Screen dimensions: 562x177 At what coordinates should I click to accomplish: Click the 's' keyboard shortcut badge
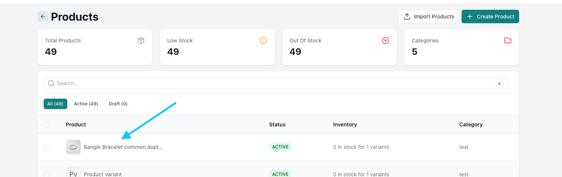coord(499,83)
